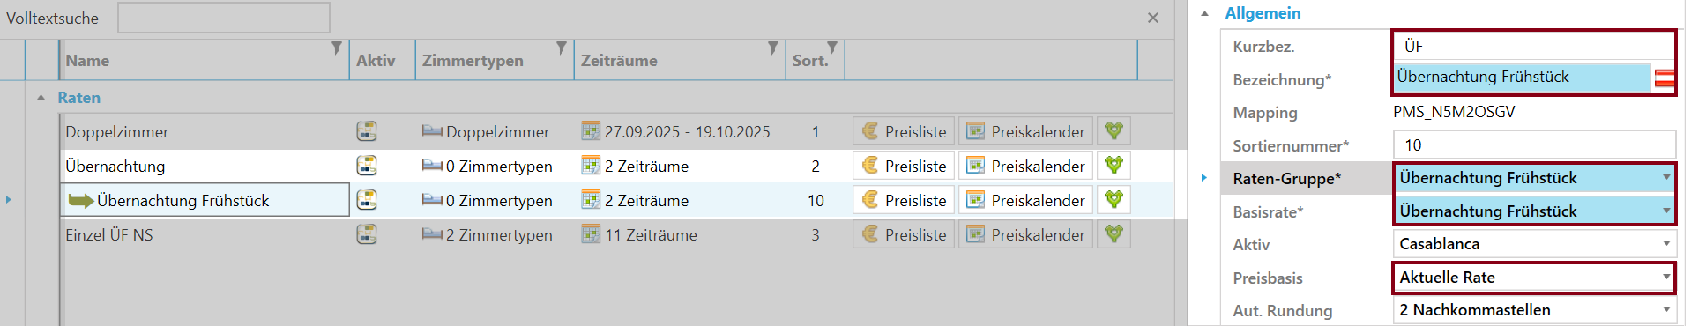Toggle Aktiv status for Einzel ÜF NS
This screenshot has width=1691, height=326.
tap(367, 234)
